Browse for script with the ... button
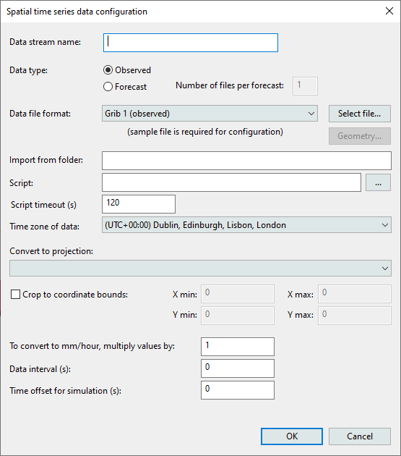The width and height of the screenshot is (401, 456). 378,182
